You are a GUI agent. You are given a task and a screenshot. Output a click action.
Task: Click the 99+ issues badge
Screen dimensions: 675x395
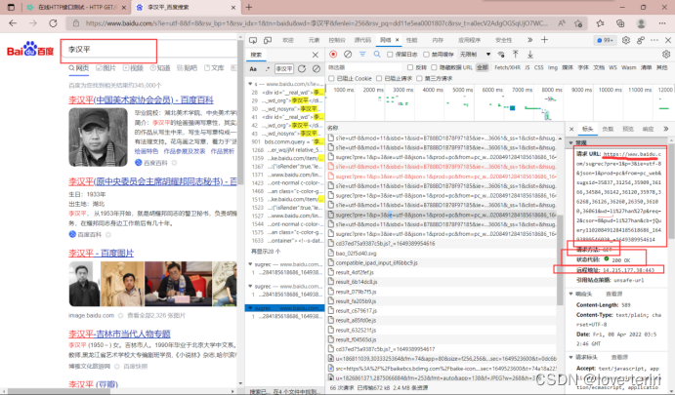606,40
